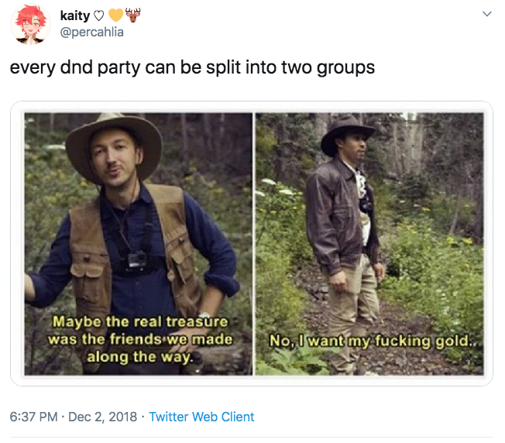The image size is (505, 443).
Task: Click the deer emoji beside the name
Action: pyautogui.click(x=132, y=15)
